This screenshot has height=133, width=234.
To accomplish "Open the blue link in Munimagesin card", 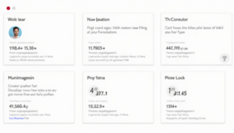I will pos(16,118).
